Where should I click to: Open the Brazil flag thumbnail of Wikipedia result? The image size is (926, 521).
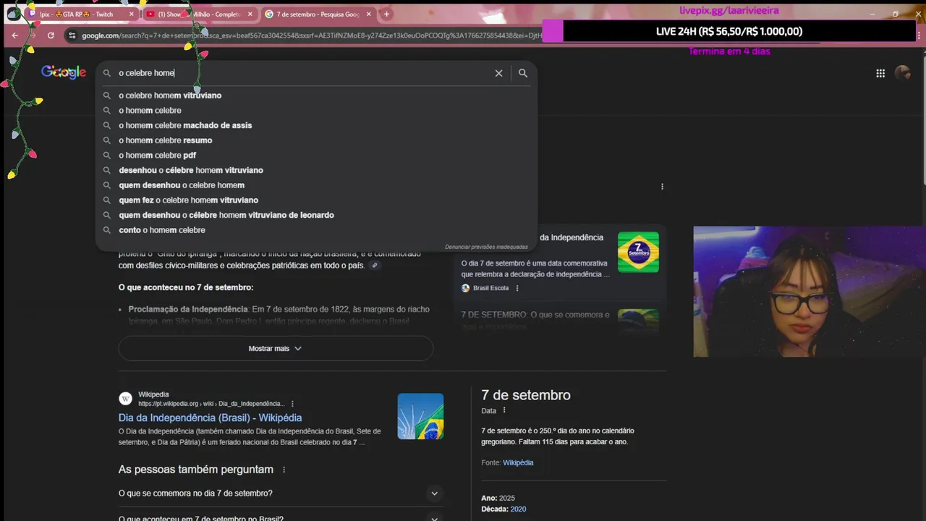point(420,416)
